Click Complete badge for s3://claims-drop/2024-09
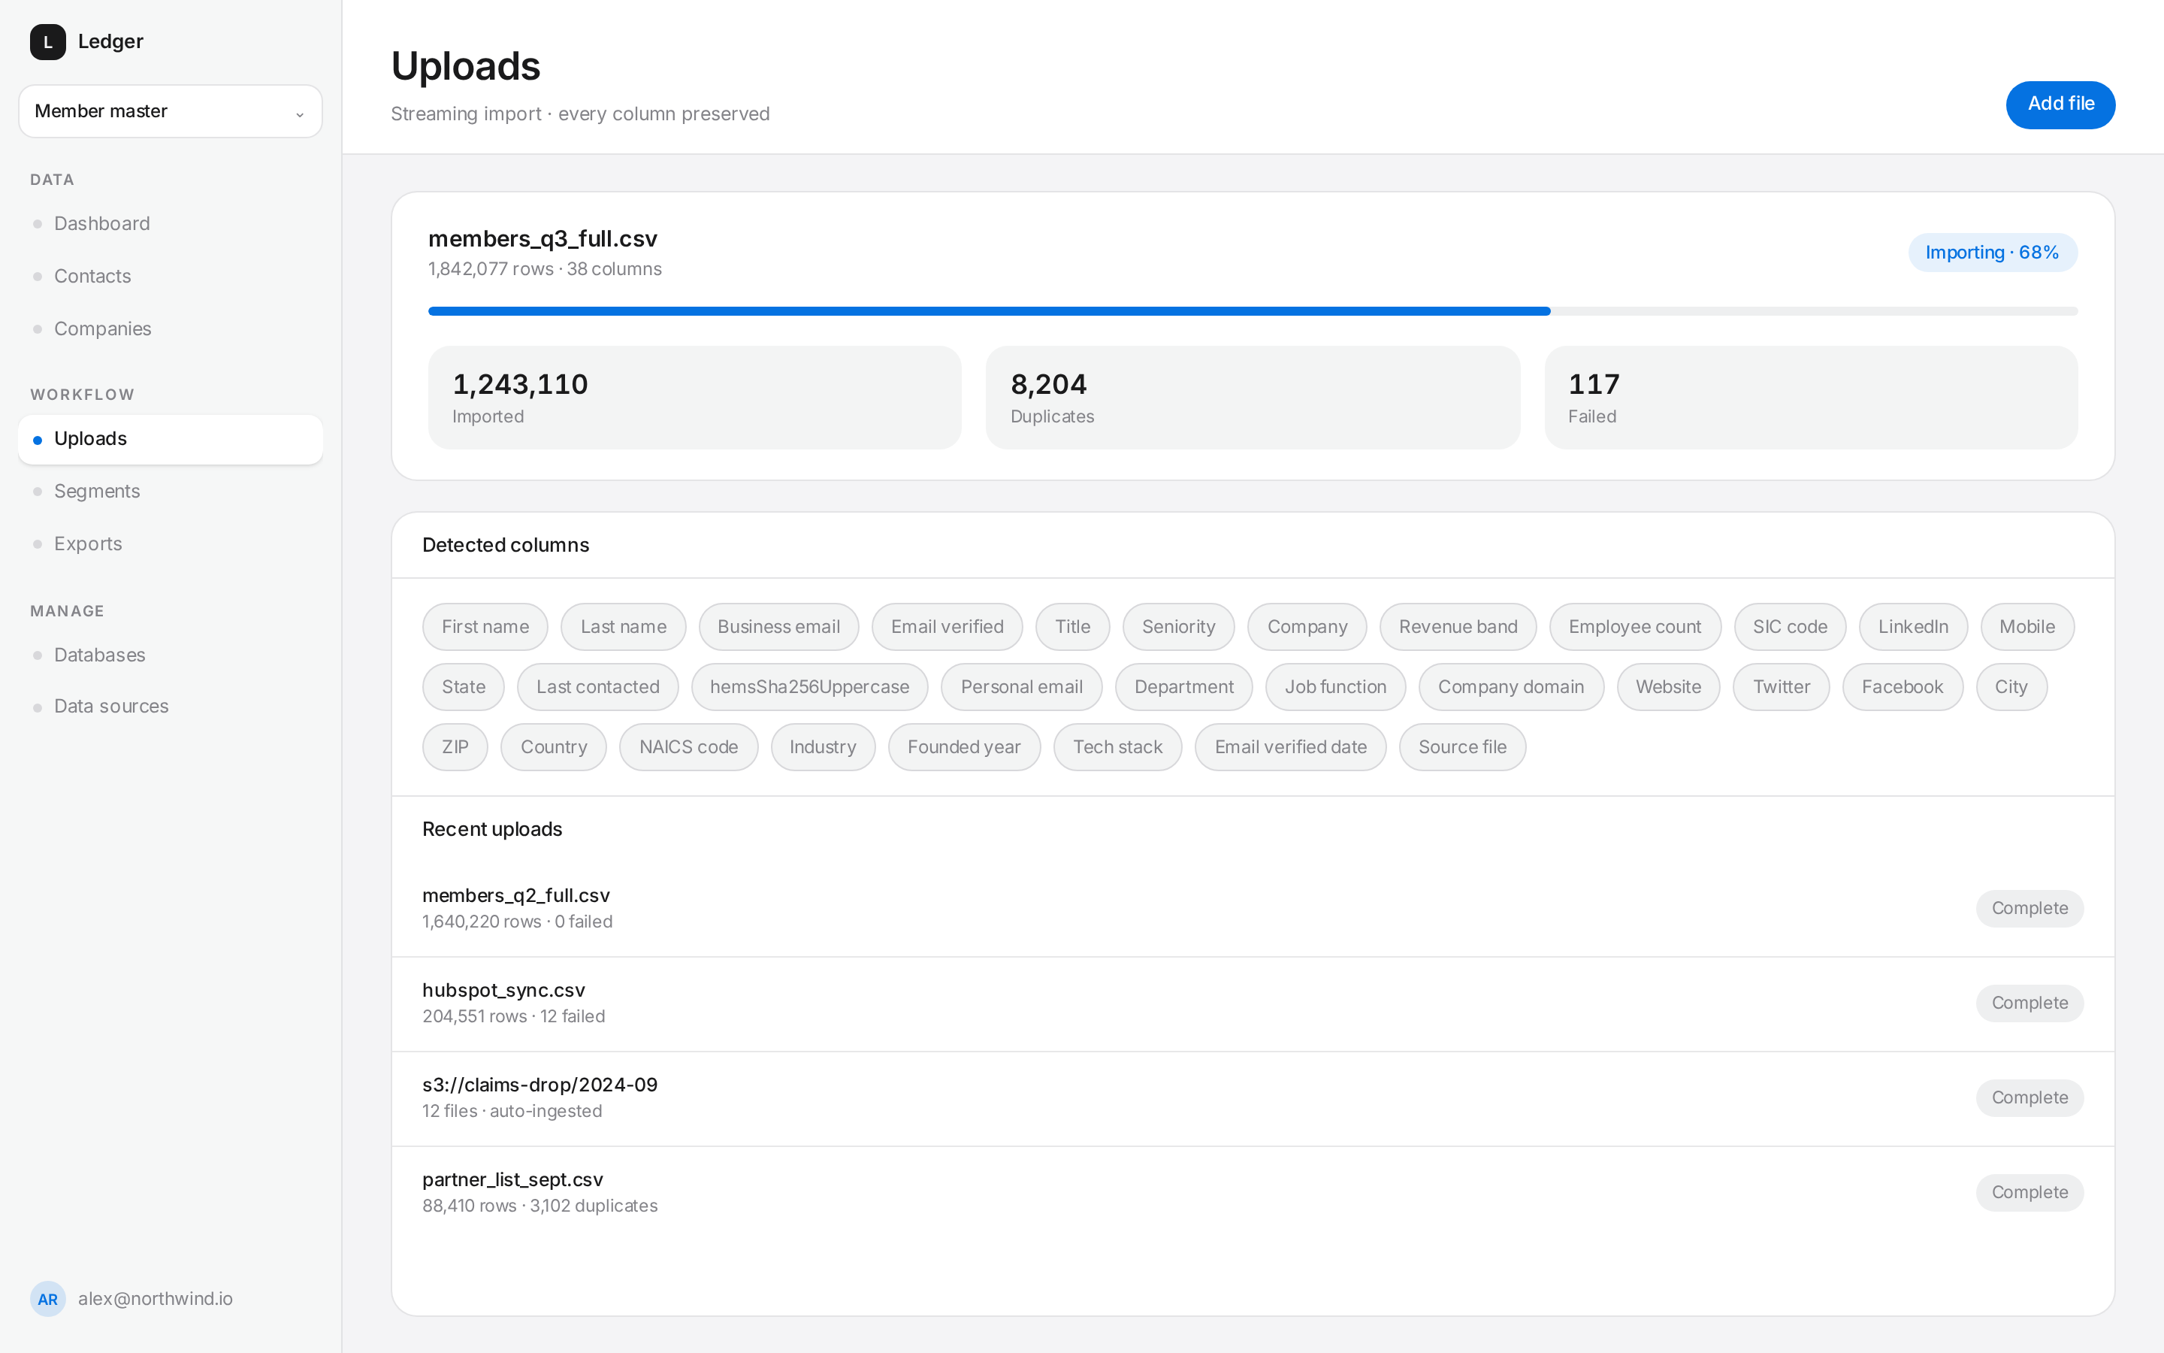Viewport: 2164px width, 1353px height. (x=2029, y=1098)
